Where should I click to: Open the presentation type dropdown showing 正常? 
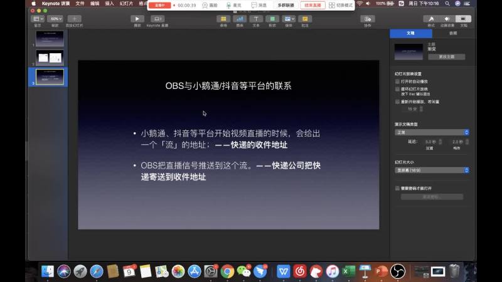(432, 132)
